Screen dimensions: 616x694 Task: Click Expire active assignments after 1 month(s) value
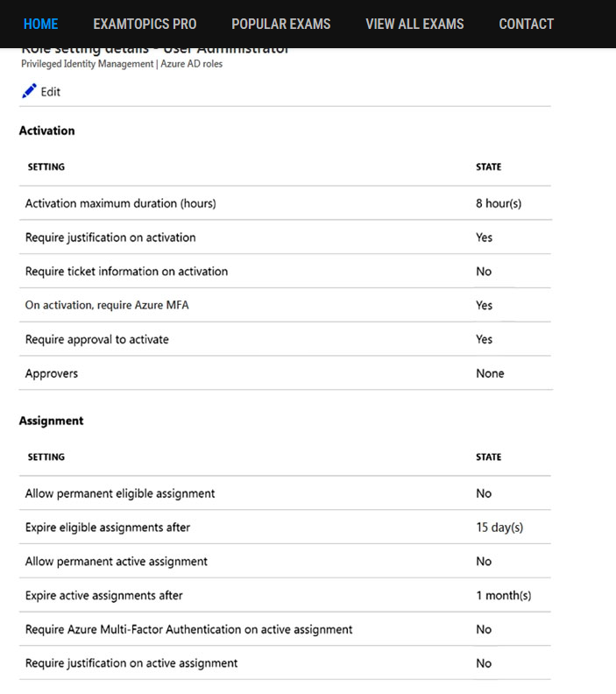coord(504,596)
